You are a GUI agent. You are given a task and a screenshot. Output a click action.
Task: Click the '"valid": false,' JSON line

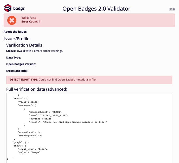pyautogui.click(x=28, y=102)
